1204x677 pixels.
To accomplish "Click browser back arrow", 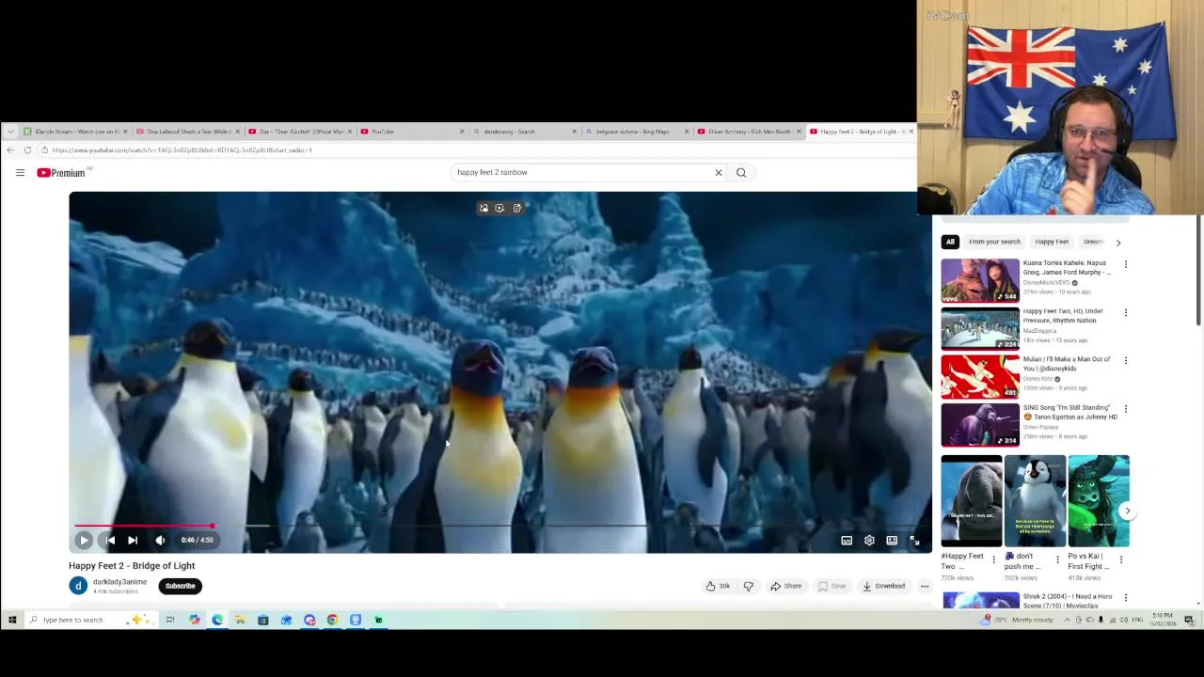I will tap(10, 150).
